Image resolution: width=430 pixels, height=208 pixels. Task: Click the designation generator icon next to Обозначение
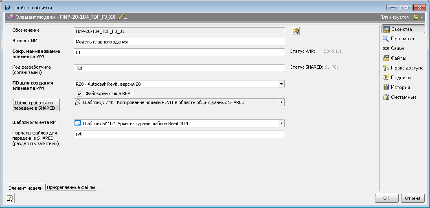[x=296, y=31]
